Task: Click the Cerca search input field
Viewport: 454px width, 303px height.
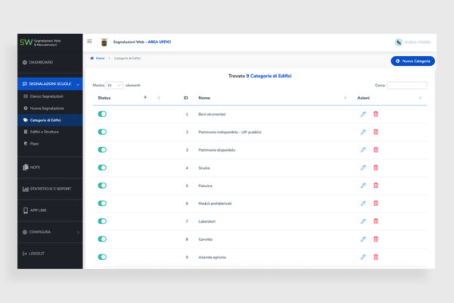Action: [x=406, y=86]
